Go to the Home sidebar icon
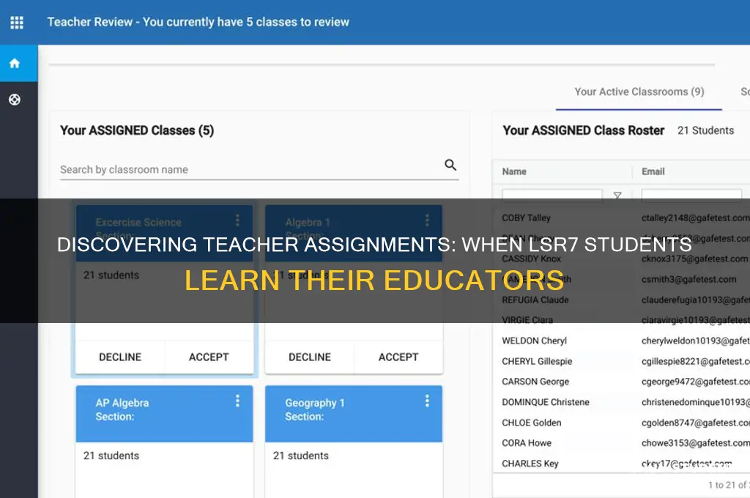 pos(15,63)
